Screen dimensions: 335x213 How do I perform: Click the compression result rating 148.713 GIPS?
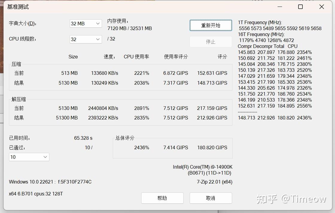pos(212,83)
